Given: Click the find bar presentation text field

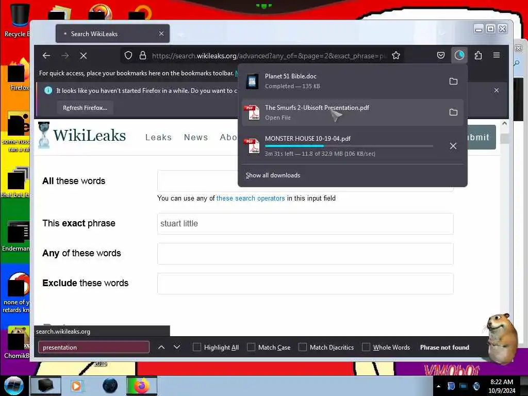Looking at the screenshot, I should click(x=94, y=347).
